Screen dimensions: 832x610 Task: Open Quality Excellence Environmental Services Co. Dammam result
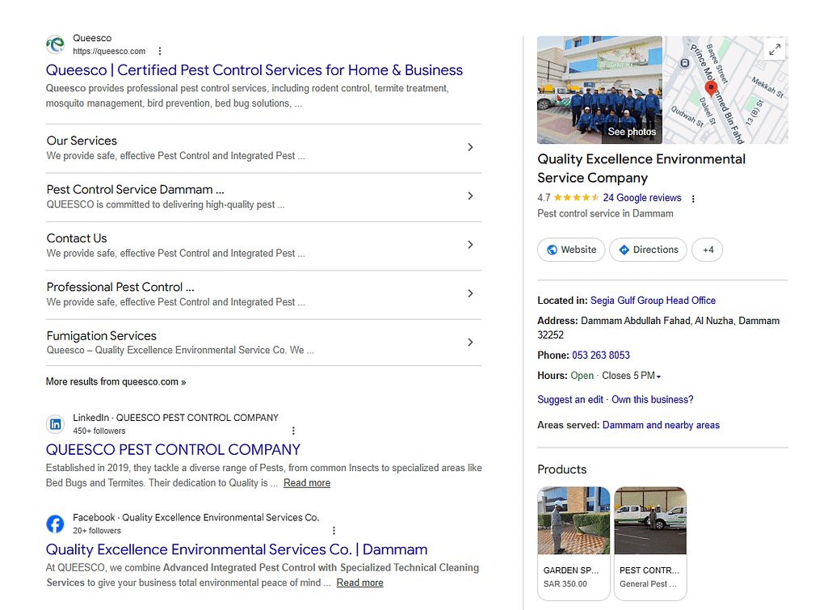coord(237,549)
